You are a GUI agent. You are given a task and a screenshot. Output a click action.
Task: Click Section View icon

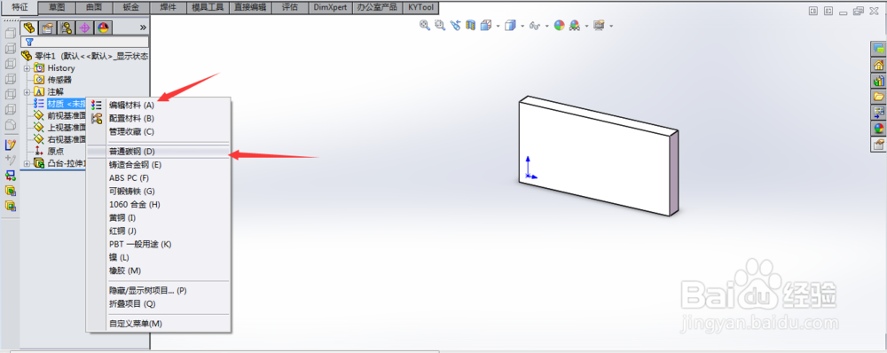(470, 25)
